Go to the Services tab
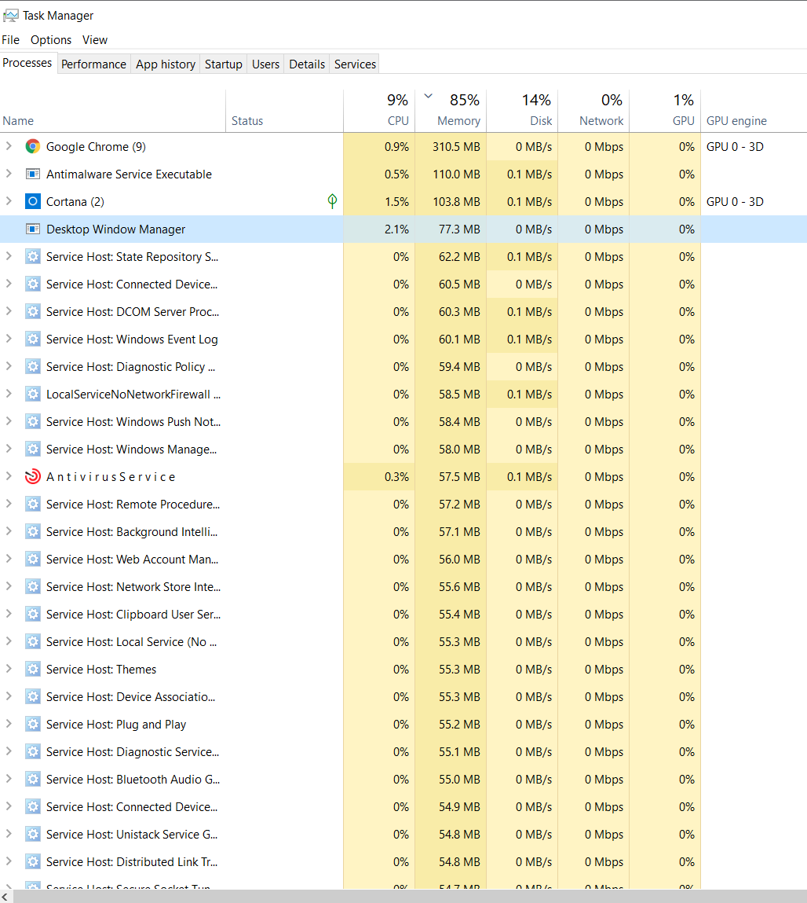The width and height of the screenshot is (807, 903). pyautogui.click(x=355, y=64)
